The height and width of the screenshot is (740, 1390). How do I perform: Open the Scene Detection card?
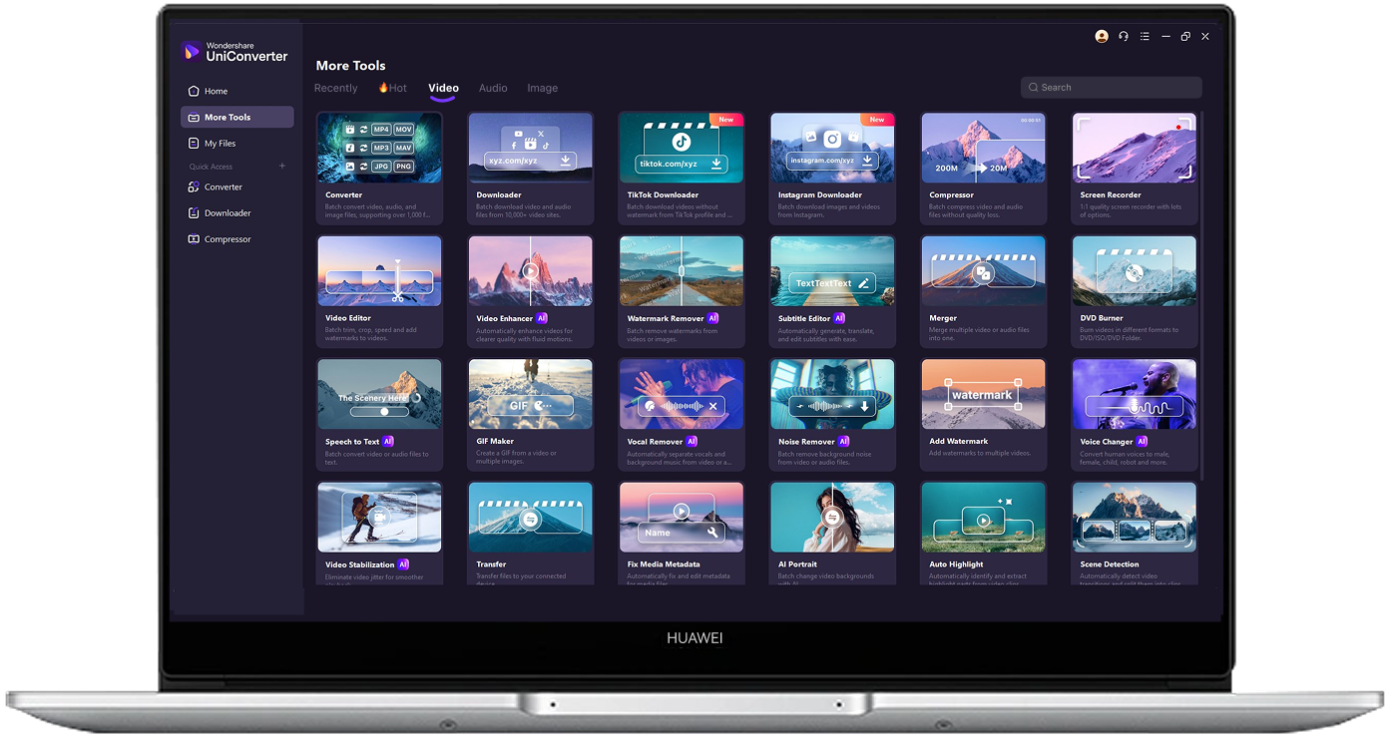tap(1135, 534)
